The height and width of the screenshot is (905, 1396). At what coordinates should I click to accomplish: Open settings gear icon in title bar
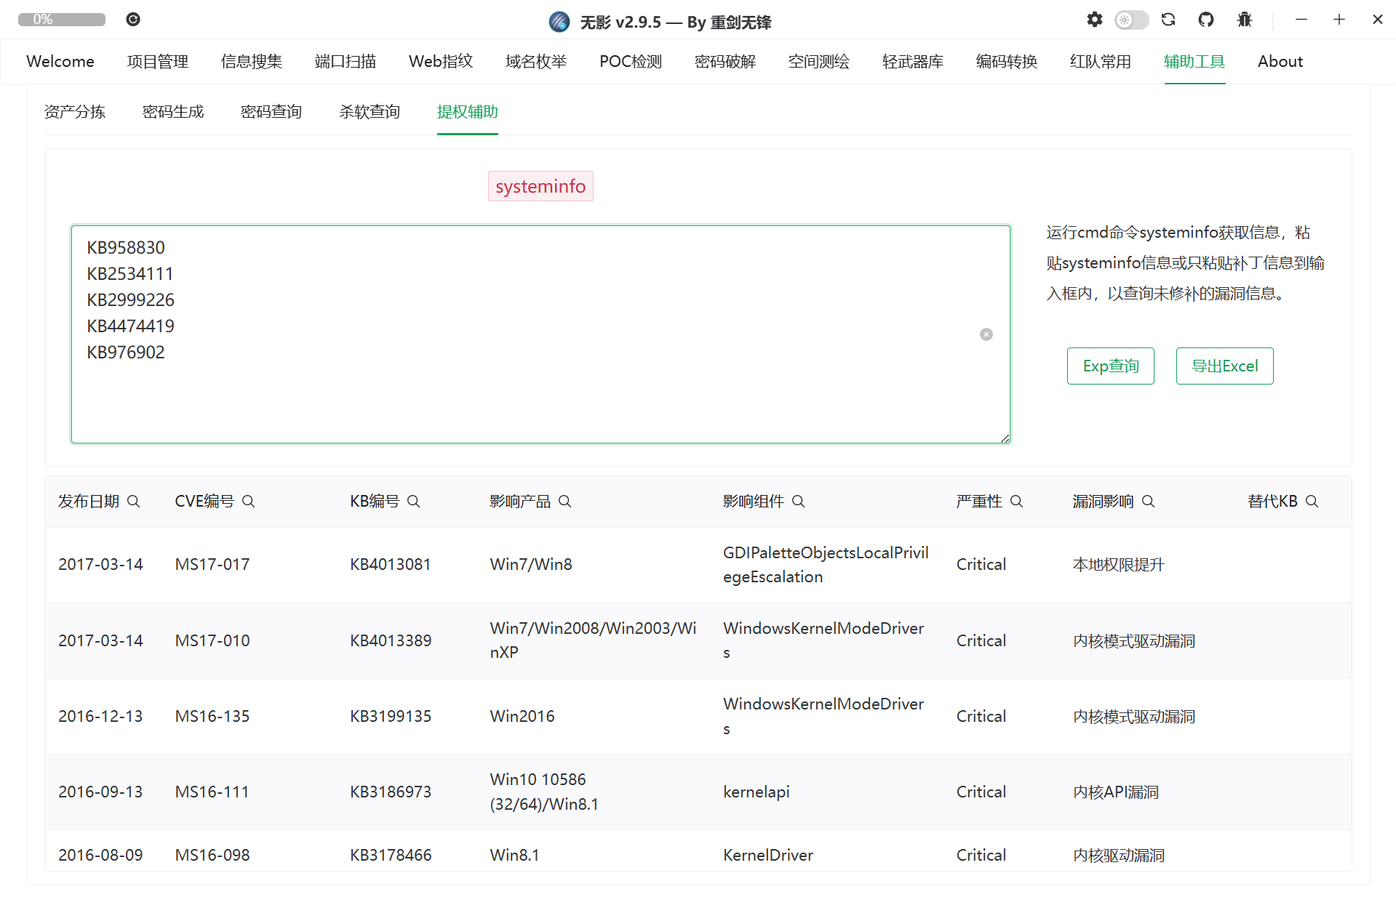(1094, 20)
